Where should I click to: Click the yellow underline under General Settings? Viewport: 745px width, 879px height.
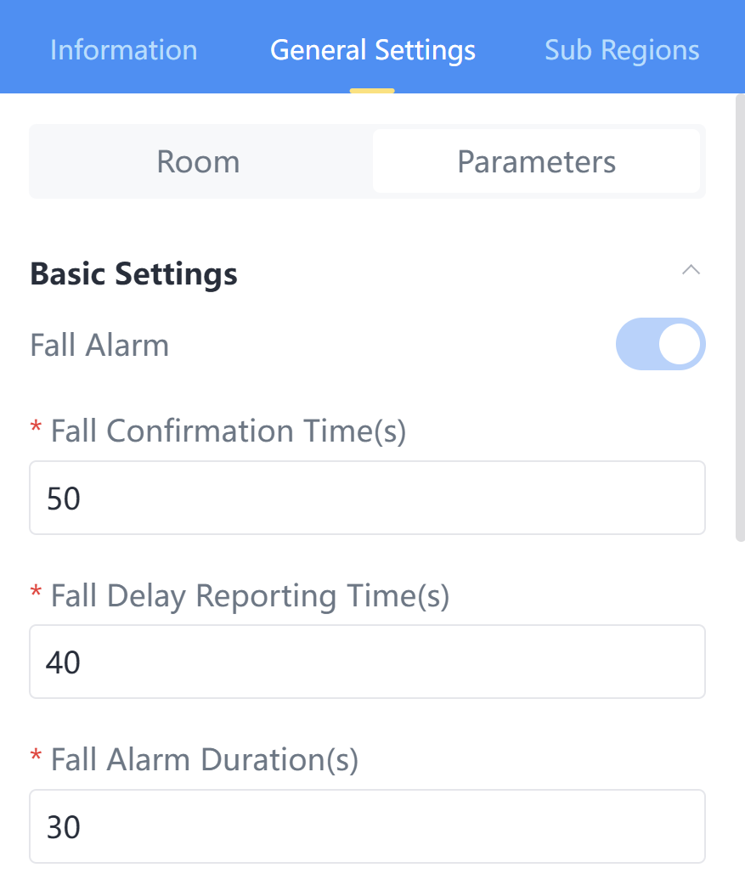(372, 90)
